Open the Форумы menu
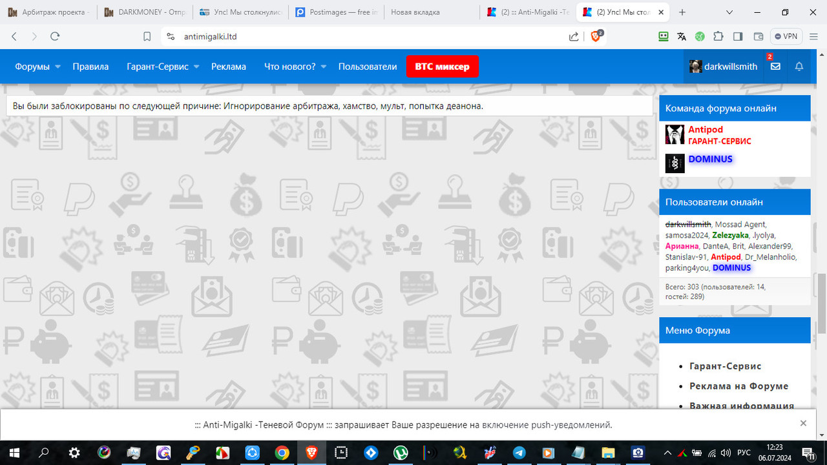The width and height of the screenshot is (827, 465). [x=32, y=67]
